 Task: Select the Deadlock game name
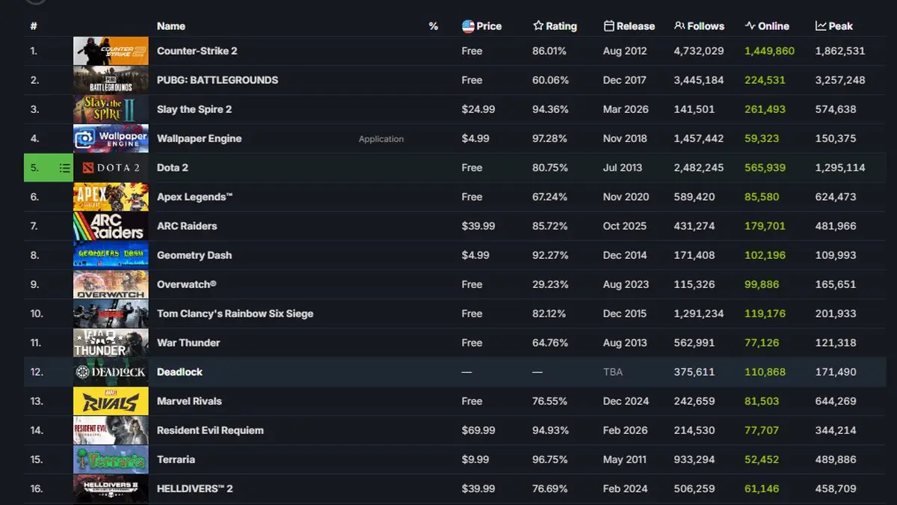click(x=179, y=372)
